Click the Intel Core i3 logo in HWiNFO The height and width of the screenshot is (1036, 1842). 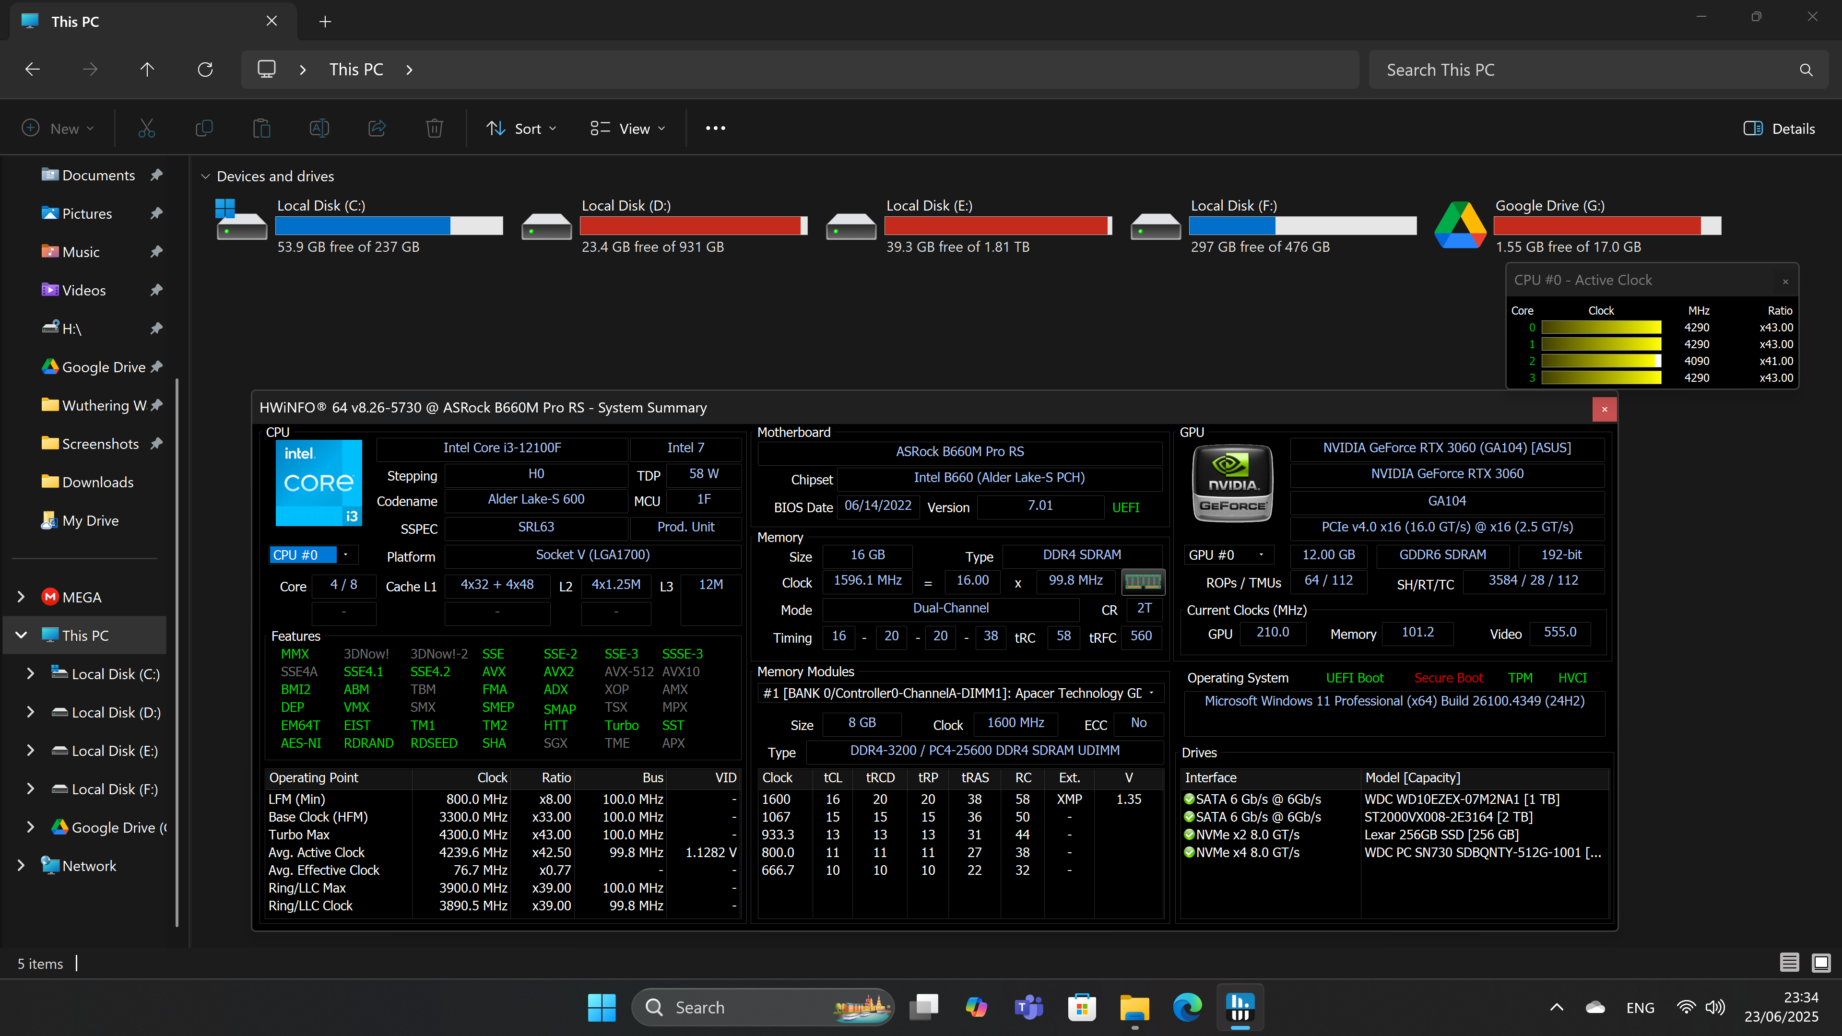tap(319, 483)
